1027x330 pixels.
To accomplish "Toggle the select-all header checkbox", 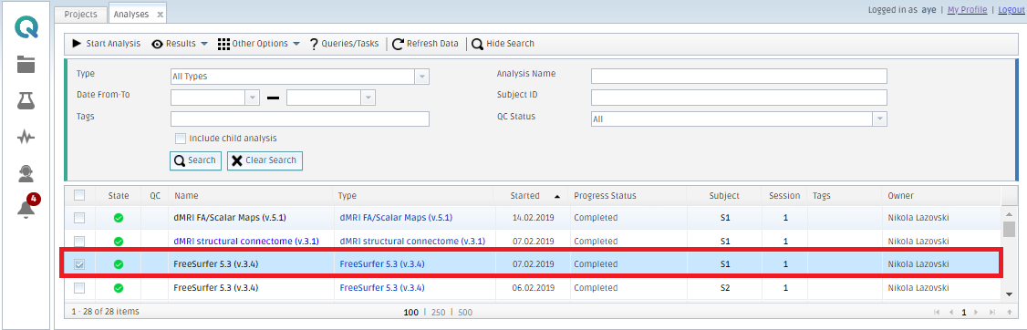I will [x=79, y=195].
